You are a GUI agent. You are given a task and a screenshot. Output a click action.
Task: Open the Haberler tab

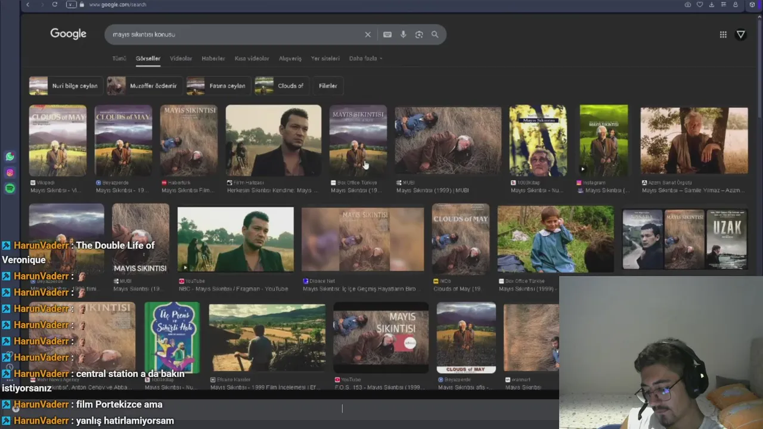click(213, 58)
